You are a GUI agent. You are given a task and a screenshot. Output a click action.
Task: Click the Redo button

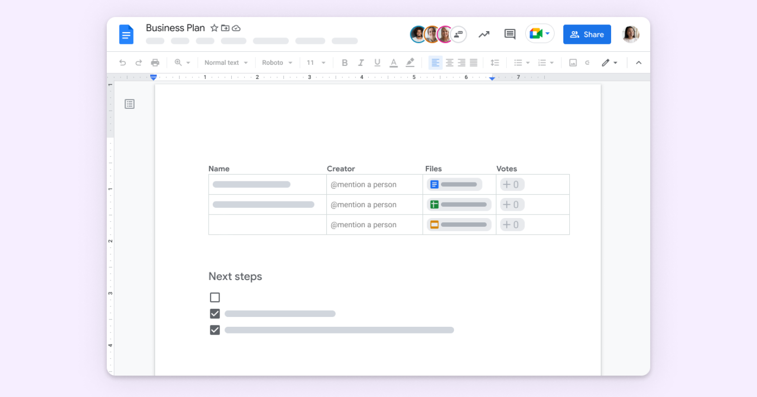click(x=139, y=62)
